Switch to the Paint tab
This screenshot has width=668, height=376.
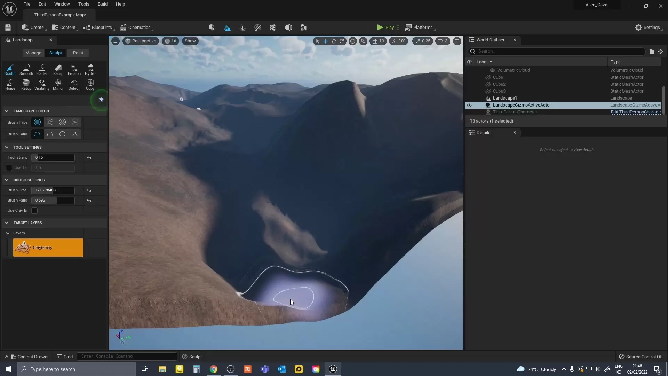point(78,53)
